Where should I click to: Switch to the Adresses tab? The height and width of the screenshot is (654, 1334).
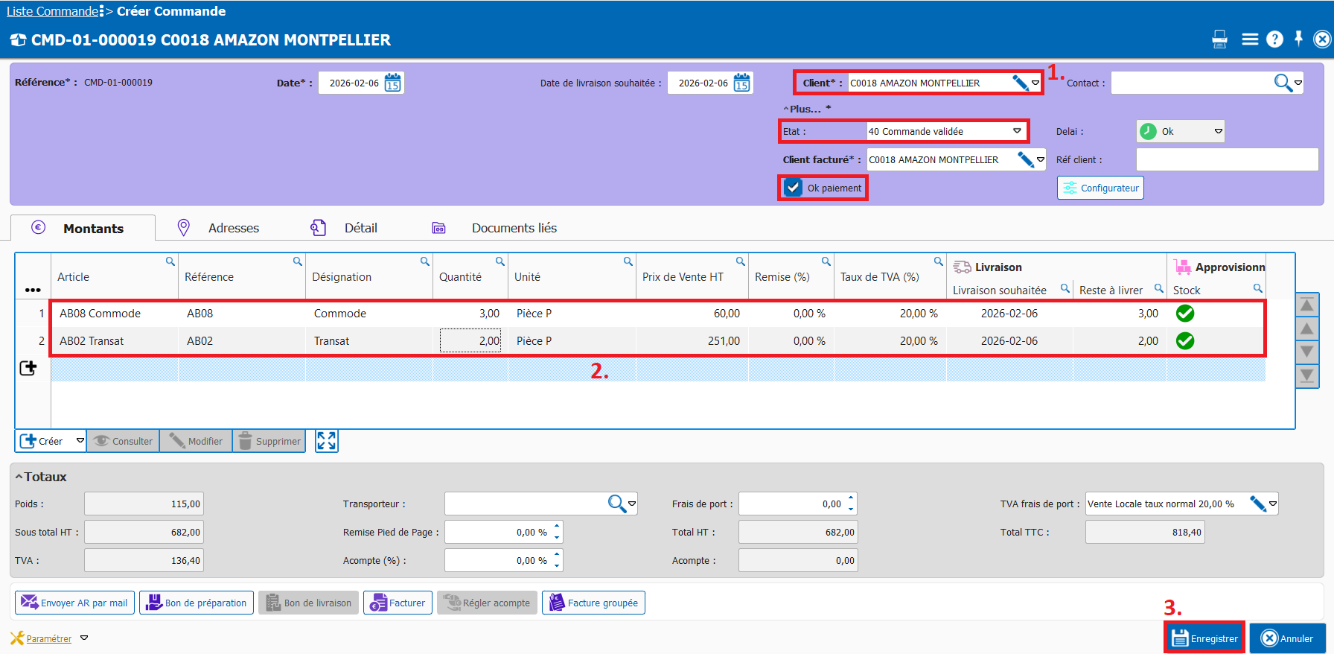[x=233, y=228]
